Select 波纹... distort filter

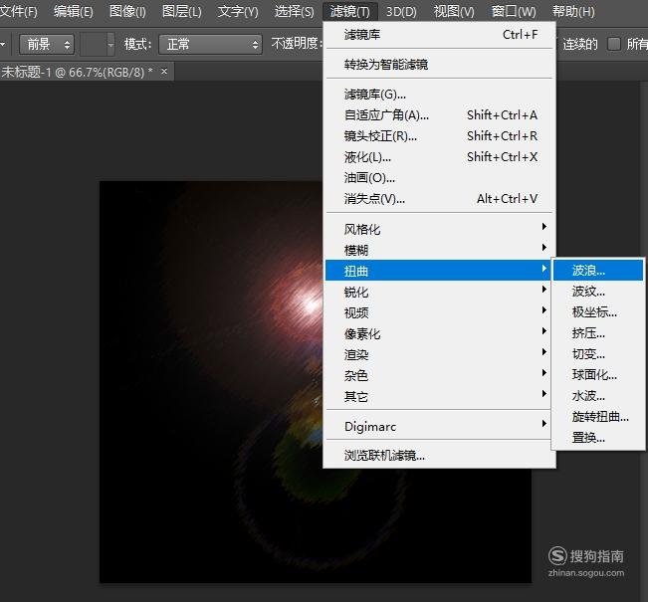pos(598,292)
